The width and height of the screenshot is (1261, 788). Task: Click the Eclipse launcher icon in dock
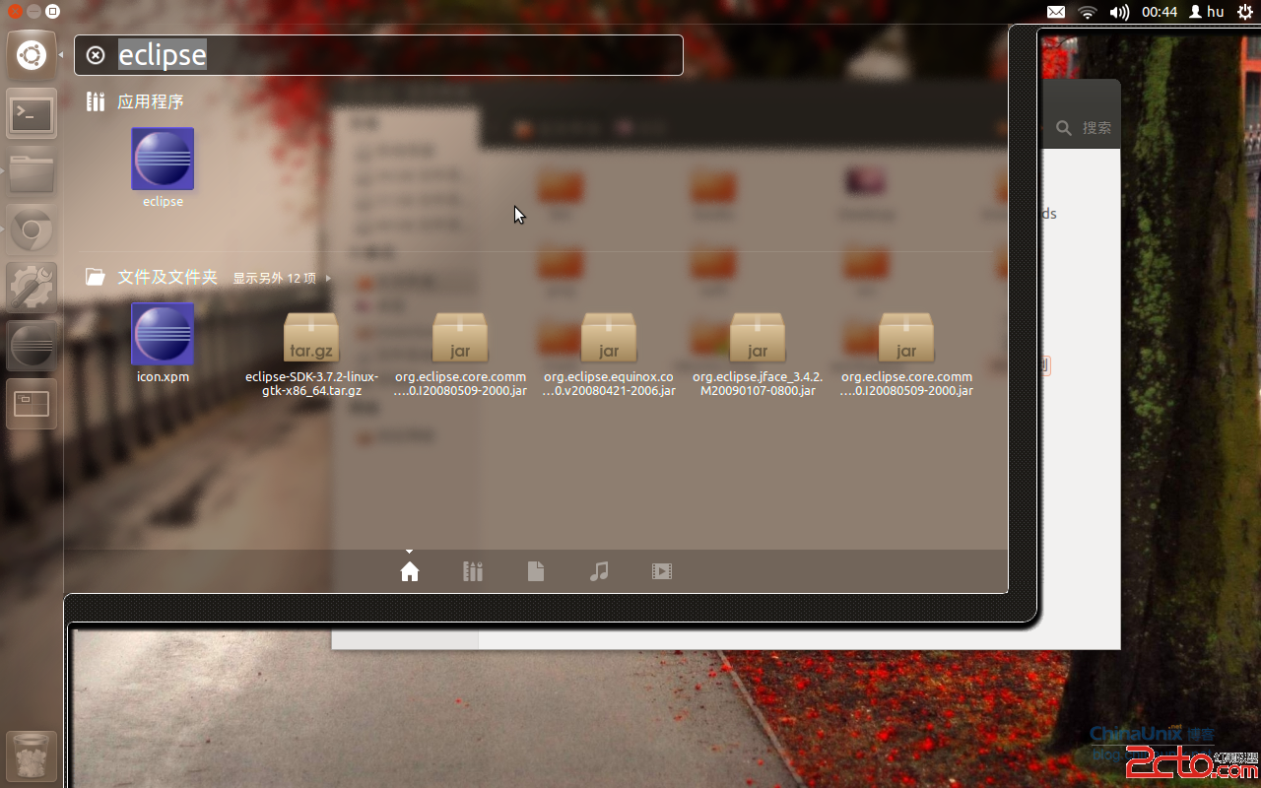(32, 347)
